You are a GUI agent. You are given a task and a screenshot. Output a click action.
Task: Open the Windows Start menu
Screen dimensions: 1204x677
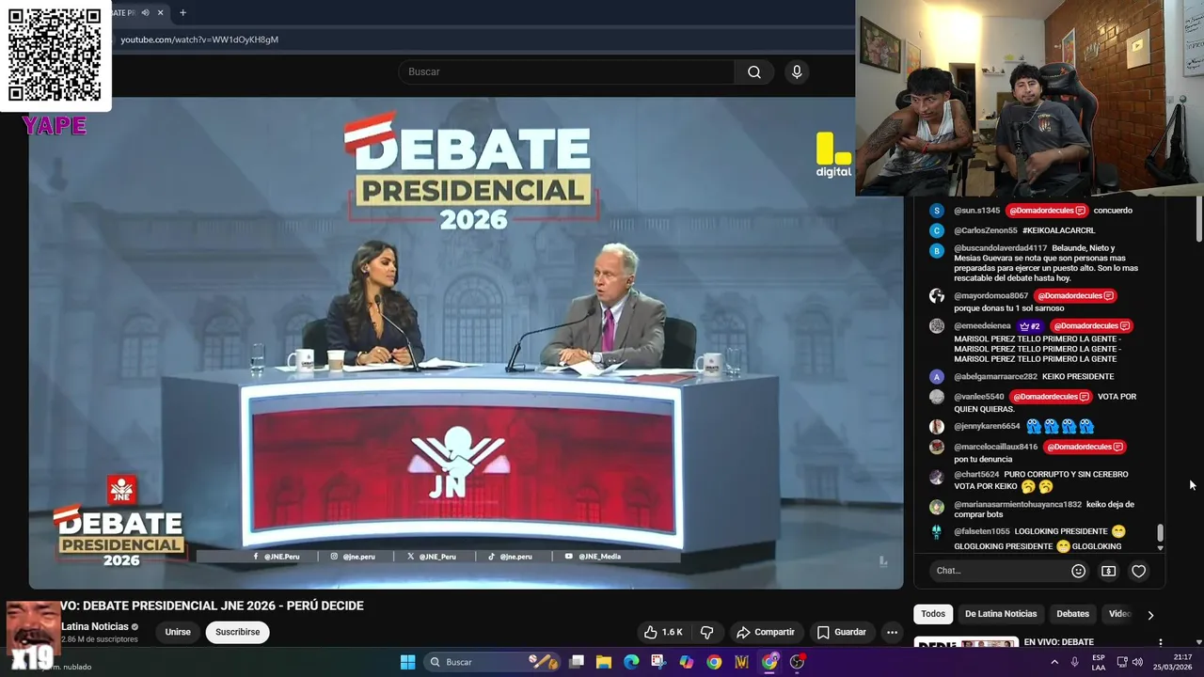click(x=407, y=662)
